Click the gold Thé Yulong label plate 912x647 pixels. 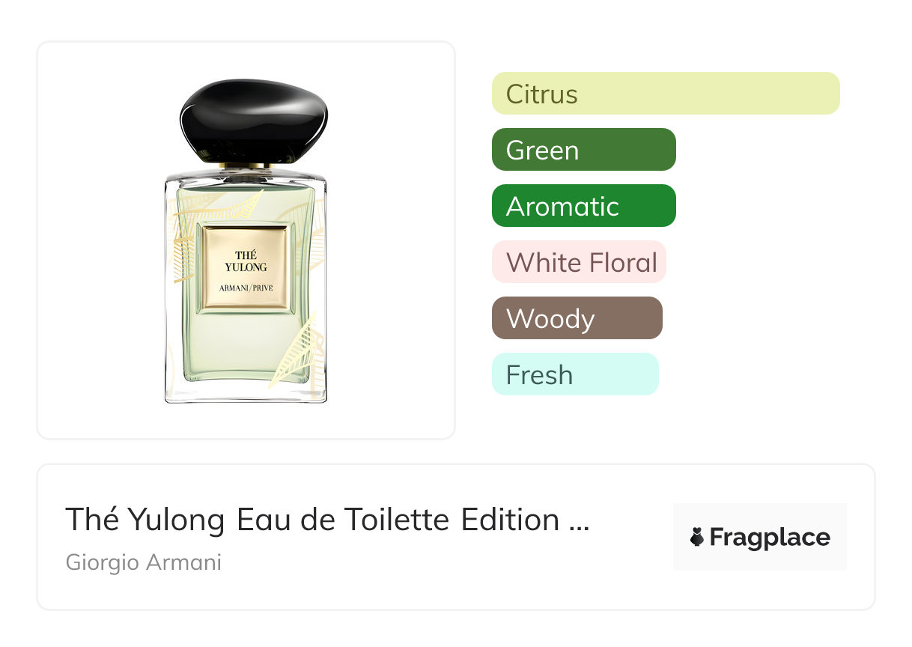(x=246, y=267)
